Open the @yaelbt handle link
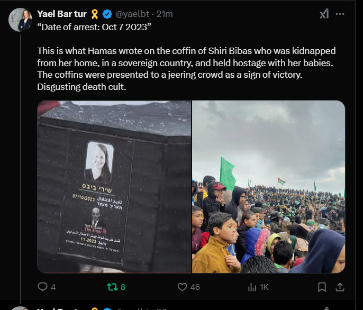Screen dimensions: 363x310 pos(132,14)
